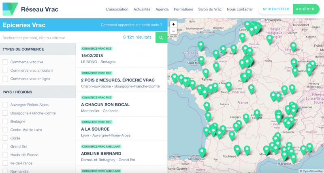This screenshot has height=173, width=324.
Task: Click the green search magnifier button
Action: (x=161, y=38)
